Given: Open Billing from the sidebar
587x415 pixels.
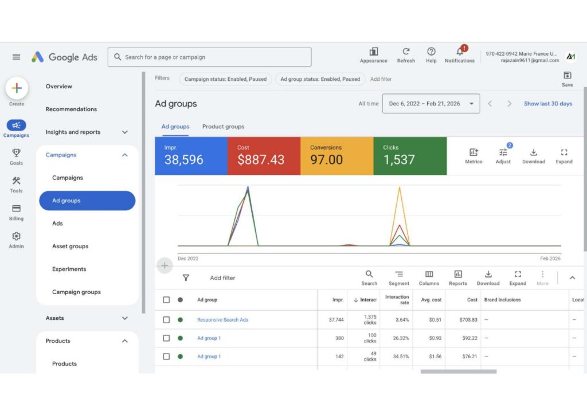Looking at the screenshot, I should 16,212.
